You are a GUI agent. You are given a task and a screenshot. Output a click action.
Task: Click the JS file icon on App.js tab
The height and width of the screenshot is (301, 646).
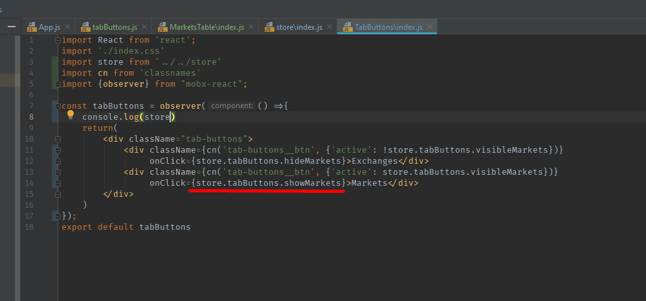pos(32,27)
